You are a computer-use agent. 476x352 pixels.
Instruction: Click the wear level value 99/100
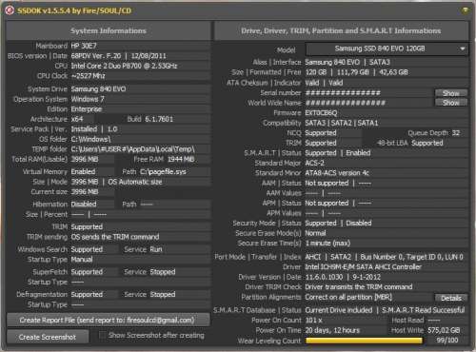pos(447,341)
